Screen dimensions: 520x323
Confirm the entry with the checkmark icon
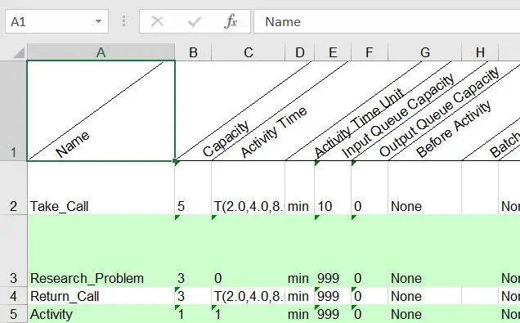point(195,22)
